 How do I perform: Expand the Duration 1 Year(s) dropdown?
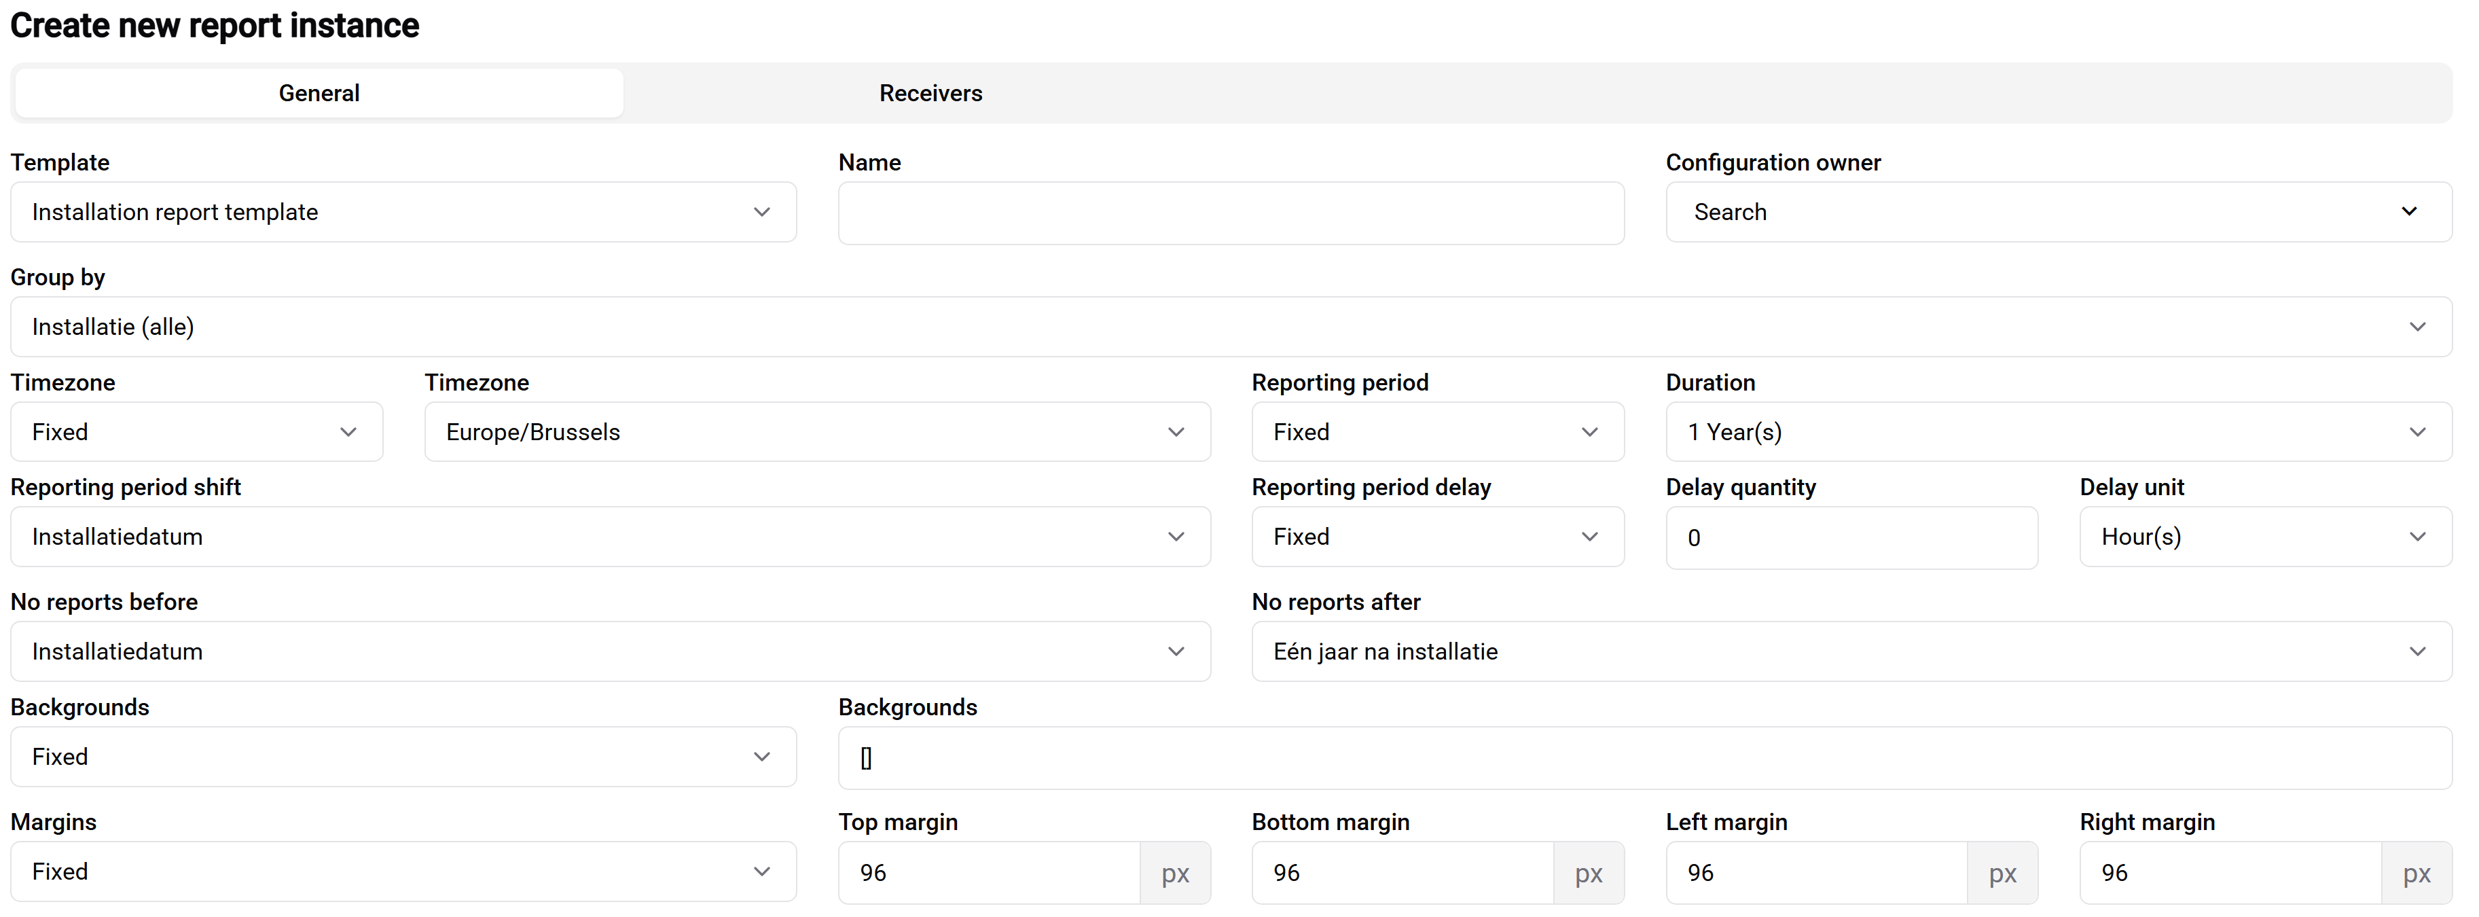click(2057, 432)
